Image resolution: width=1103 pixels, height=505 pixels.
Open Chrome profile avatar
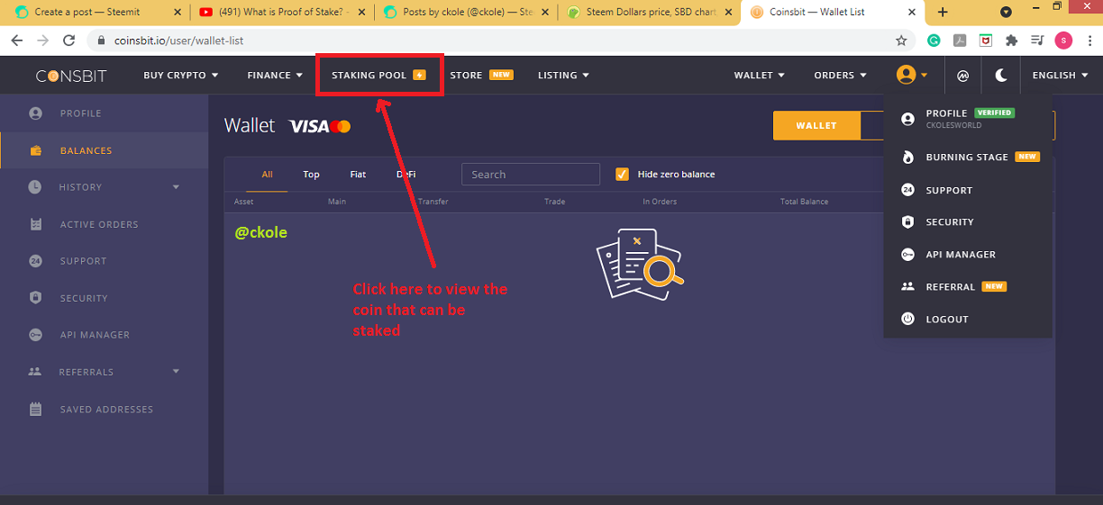click(x=1063, y=41)
